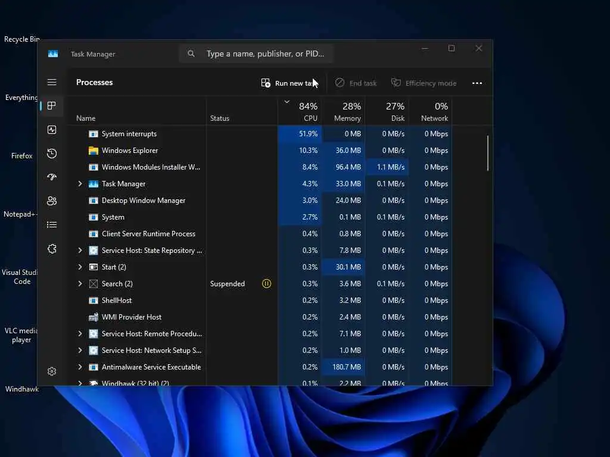This screenshot has height=457, width=610.
Task: Click the Task Manager row process icon
Action: (94, 184)
